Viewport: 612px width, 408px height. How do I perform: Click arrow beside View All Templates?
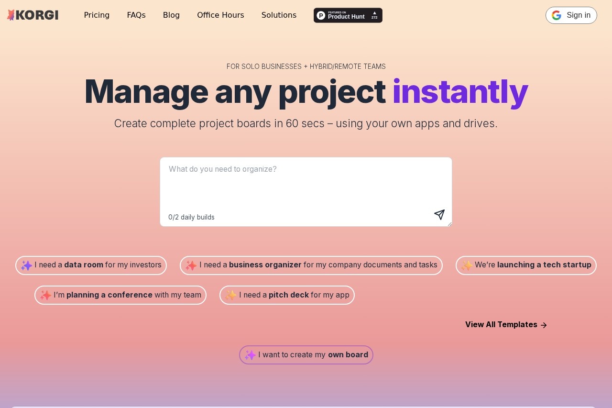coord(544,325)
